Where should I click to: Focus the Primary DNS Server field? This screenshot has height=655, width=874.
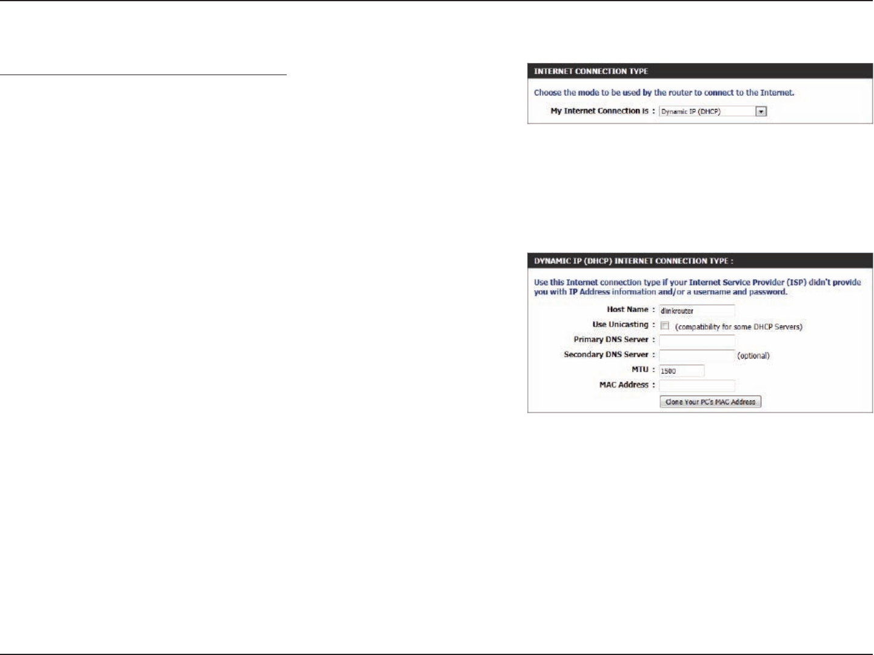tap(696, 341)
